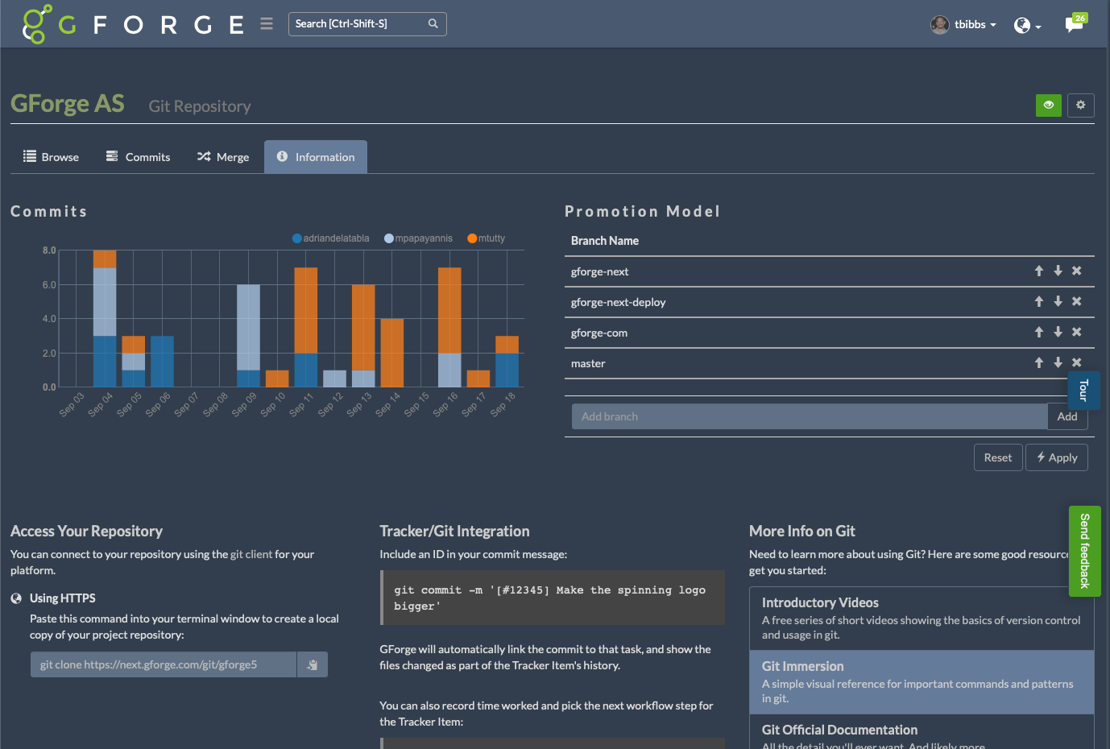Open the Merge tab

(223, 157)
